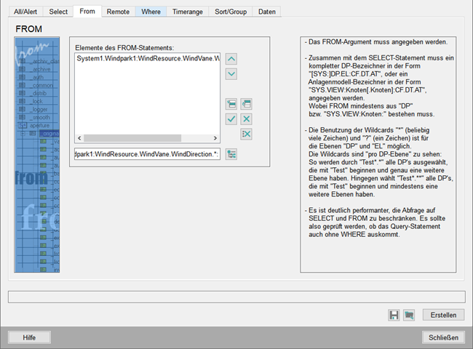Delete selected element with X icon

pos(247,119)
